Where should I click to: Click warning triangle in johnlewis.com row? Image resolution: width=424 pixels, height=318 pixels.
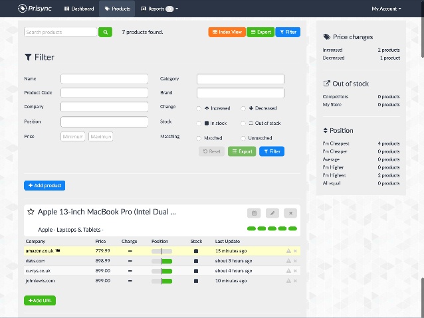coord(288,281)
